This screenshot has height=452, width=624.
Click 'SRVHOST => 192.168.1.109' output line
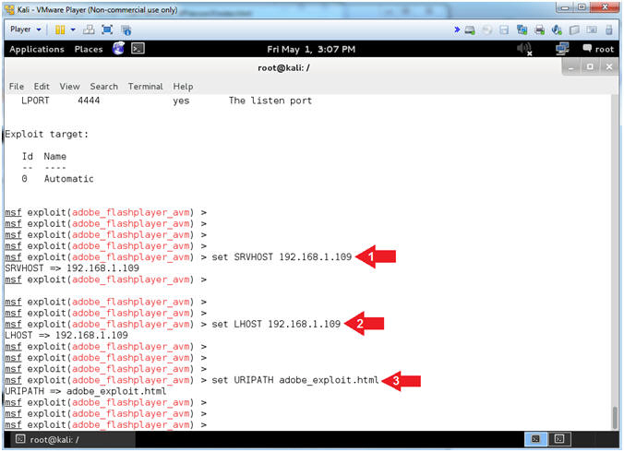coord(72,268)
